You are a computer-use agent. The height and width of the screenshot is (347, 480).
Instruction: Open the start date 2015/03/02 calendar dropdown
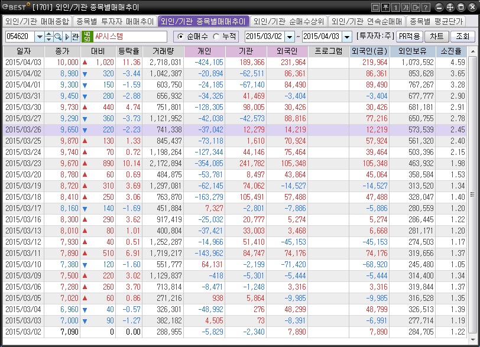click(x=290, y=37)
